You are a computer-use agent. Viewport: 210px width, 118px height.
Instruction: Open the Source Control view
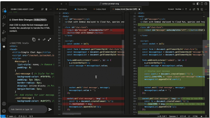point(4,25)
